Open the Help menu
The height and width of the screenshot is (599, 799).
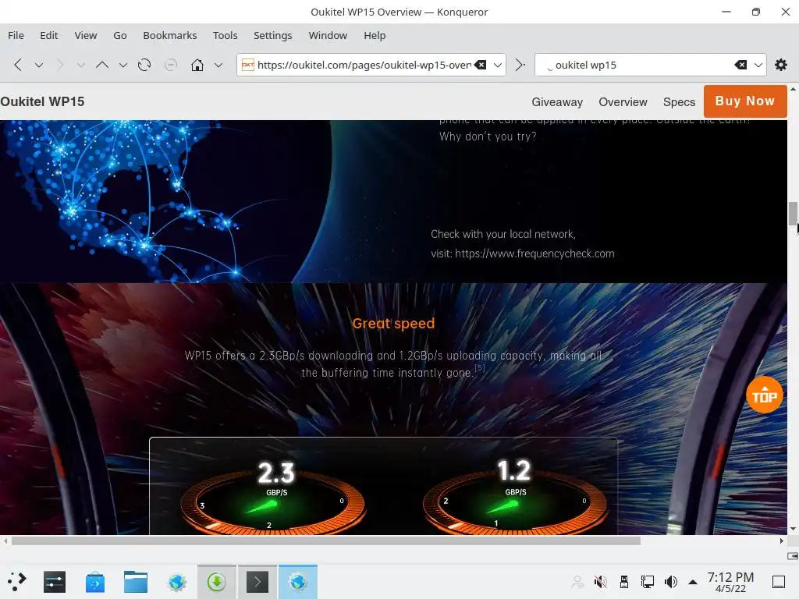[375, 36]
